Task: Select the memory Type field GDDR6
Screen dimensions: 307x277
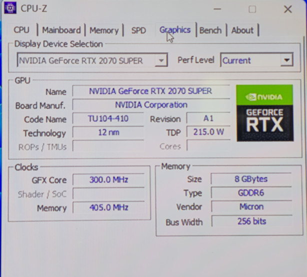Action: 251,193
